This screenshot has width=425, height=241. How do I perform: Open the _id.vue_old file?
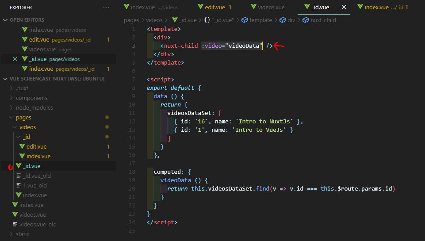58,176
